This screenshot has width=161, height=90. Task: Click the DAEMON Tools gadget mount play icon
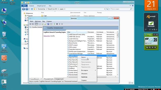pos(147,39)
